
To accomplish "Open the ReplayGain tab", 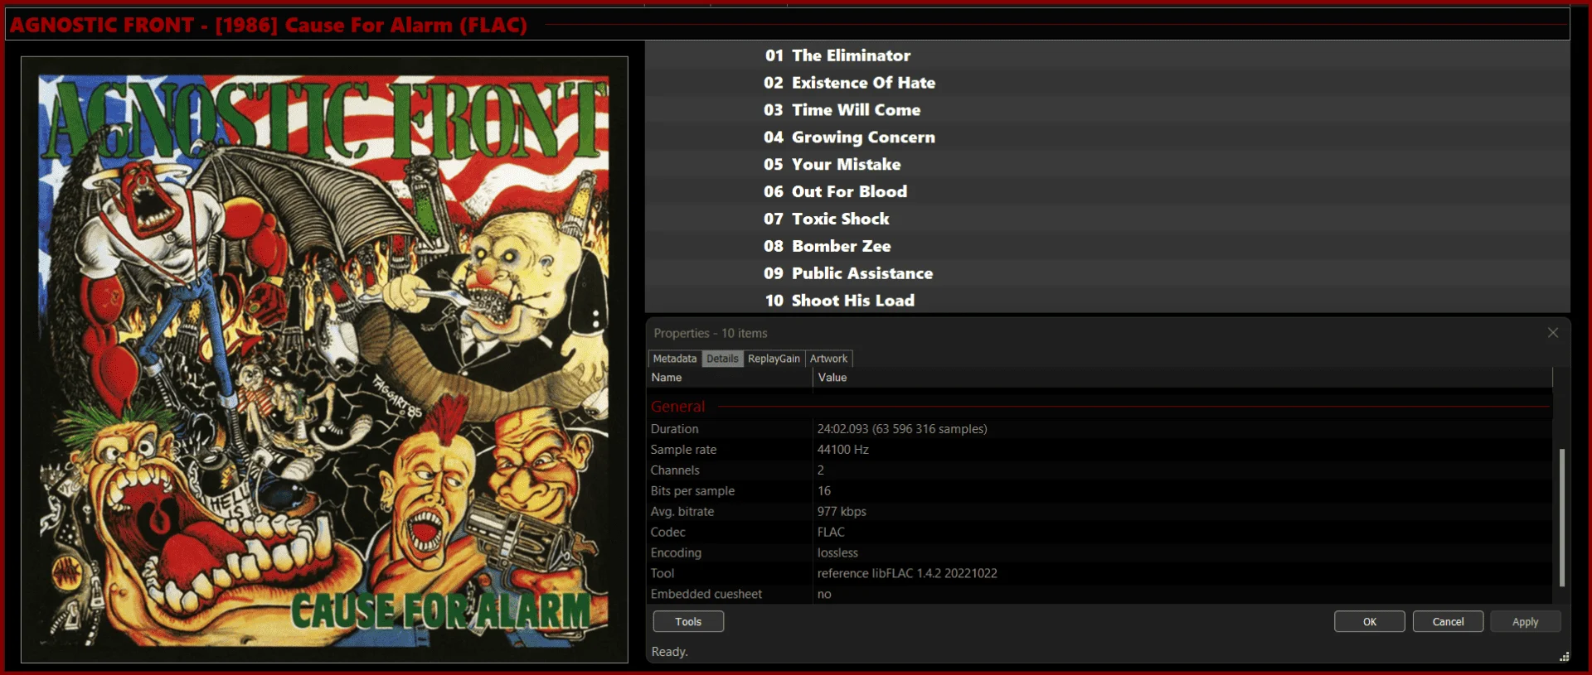I will [774, 359].
